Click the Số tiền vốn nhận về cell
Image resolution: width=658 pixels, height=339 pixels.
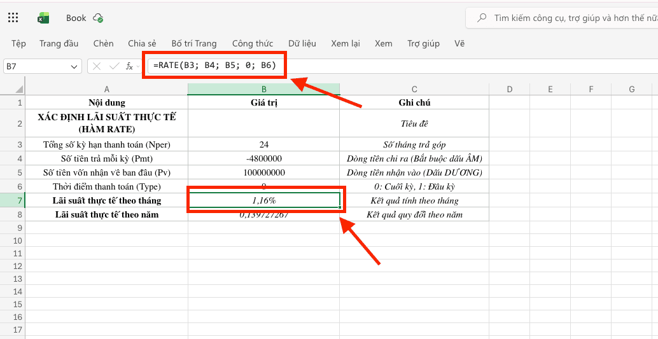coord(106,172)
